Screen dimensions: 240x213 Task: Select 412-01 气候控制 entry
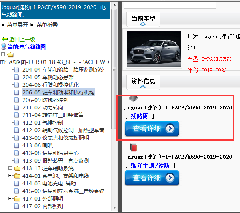click(x=43, y=123)
